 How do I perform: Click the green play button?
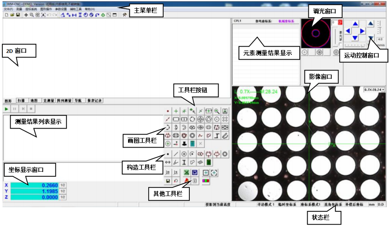point(7,109)
